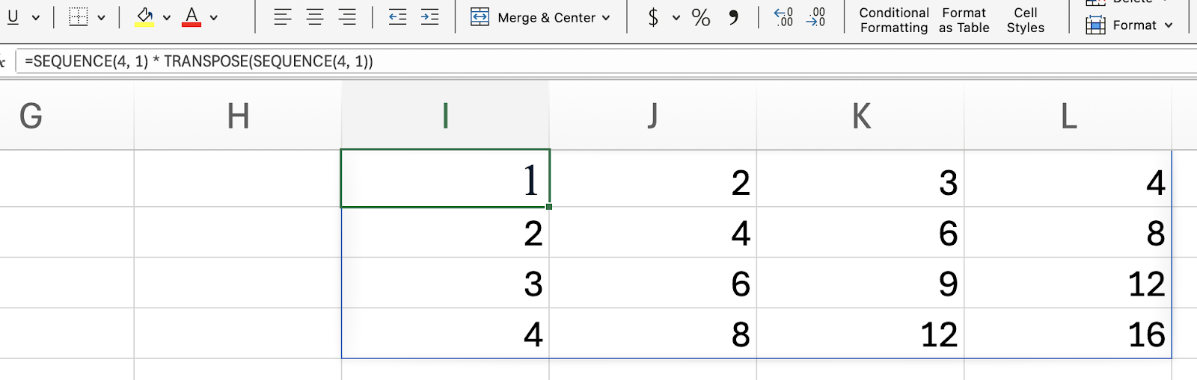Select cell with 4 in column J

pos(652,232)
